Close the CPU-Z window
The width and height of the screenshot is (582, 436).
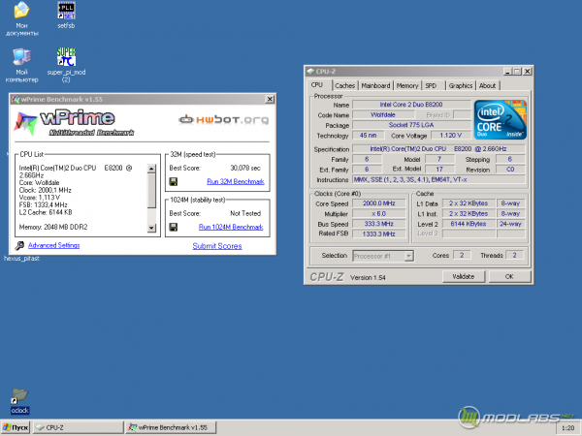[527, 71]
